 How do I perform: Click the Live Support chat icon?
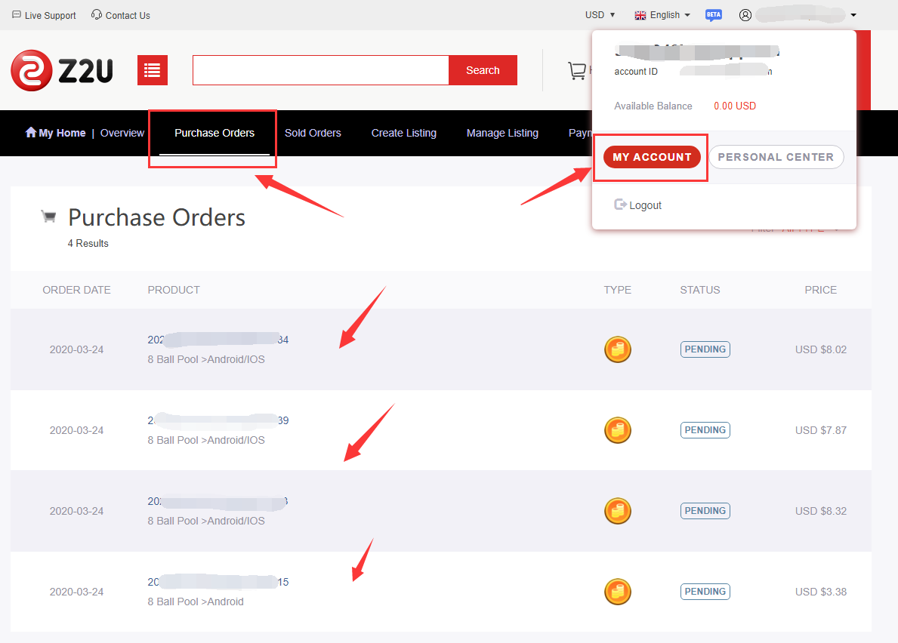[x=17, y=15]
